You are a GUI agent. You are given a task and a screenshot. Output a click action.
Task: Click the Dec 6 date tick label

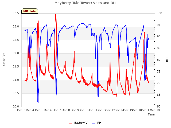click(48, 110)
